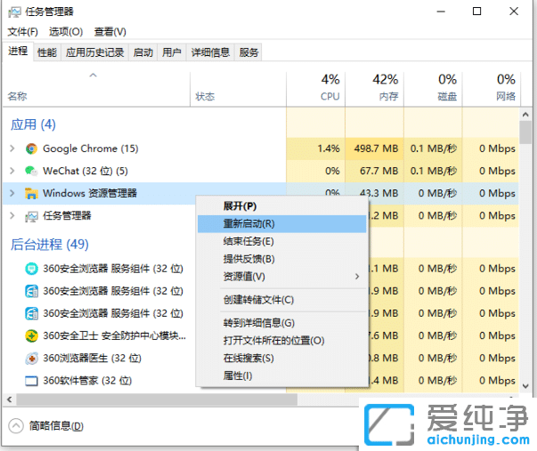Sort by the CPU column header
The image size is (537, 451).
(316, 89)
